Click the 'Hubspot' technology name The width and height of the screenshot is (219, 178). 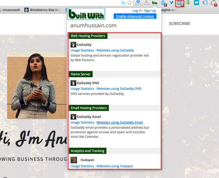[87, 160]
